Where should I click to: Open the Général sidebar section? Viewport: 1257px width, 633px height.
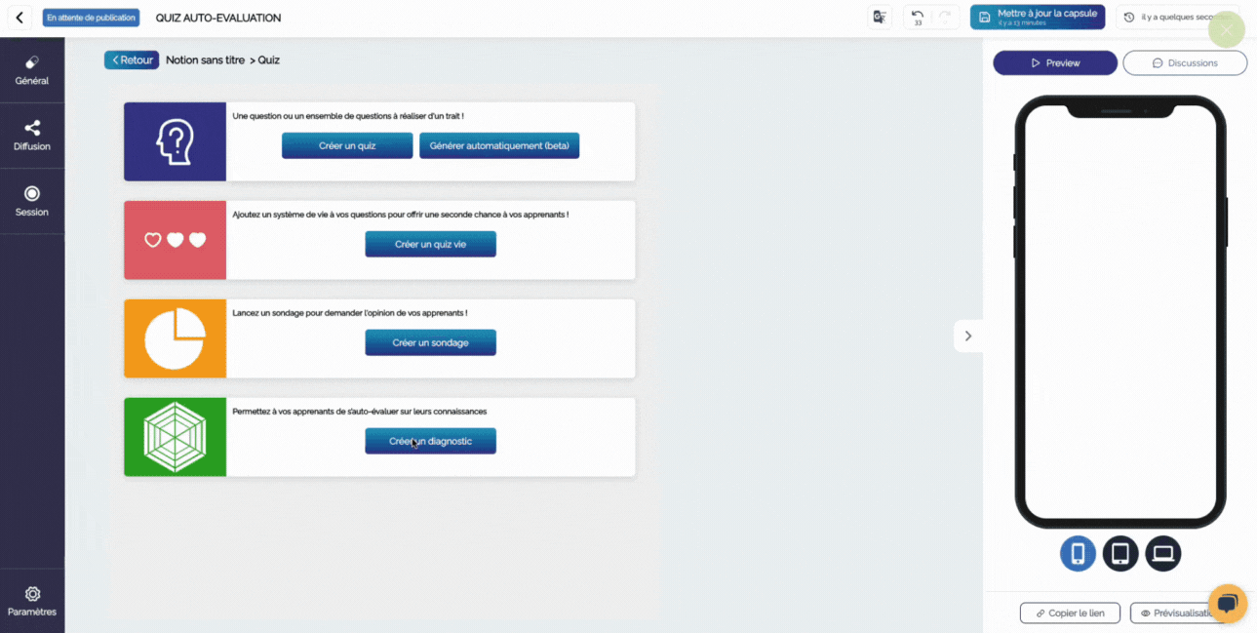tap(32, 70)
